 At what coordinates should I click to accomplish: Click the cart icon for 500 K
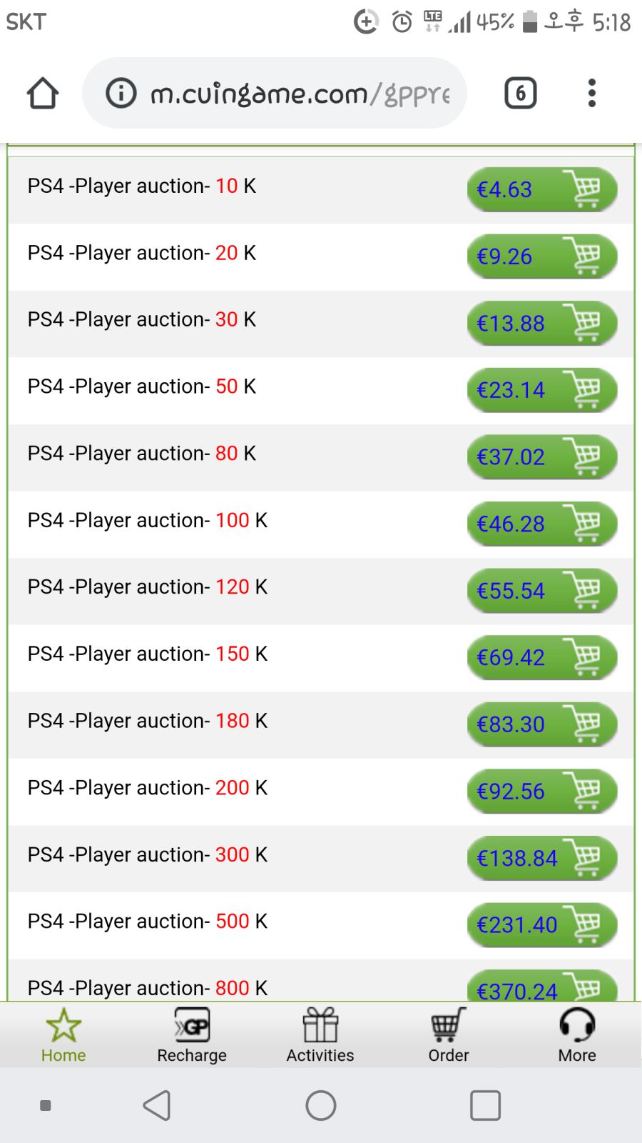tap(586, 924)
